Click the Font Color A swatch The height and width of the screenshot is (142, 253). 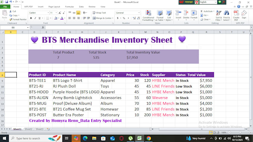click(x=62, y=18)
